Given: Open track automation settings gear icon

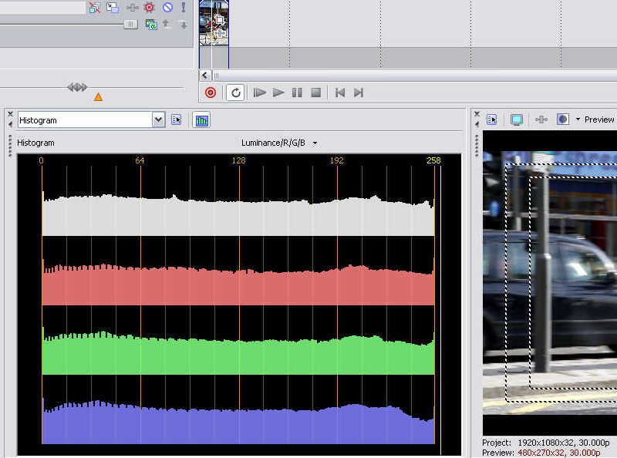Looking at the screenshot, I should (x=150, y=8).
